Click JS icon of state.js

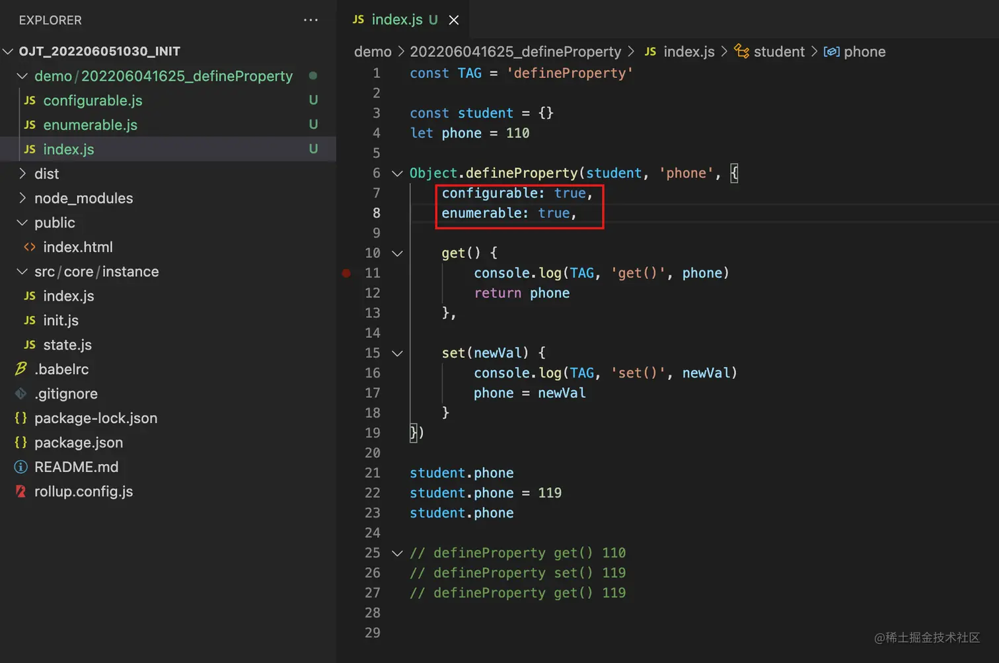[x=30, y=345]
